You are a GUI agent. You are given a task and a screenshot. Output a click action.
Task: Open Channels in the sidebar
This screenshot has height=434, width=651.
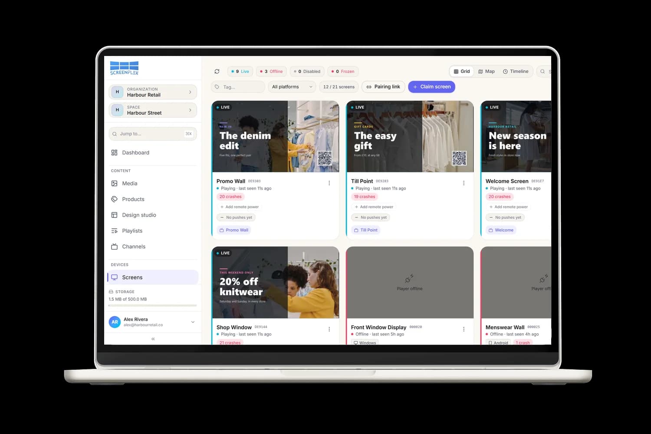(153, 247)
